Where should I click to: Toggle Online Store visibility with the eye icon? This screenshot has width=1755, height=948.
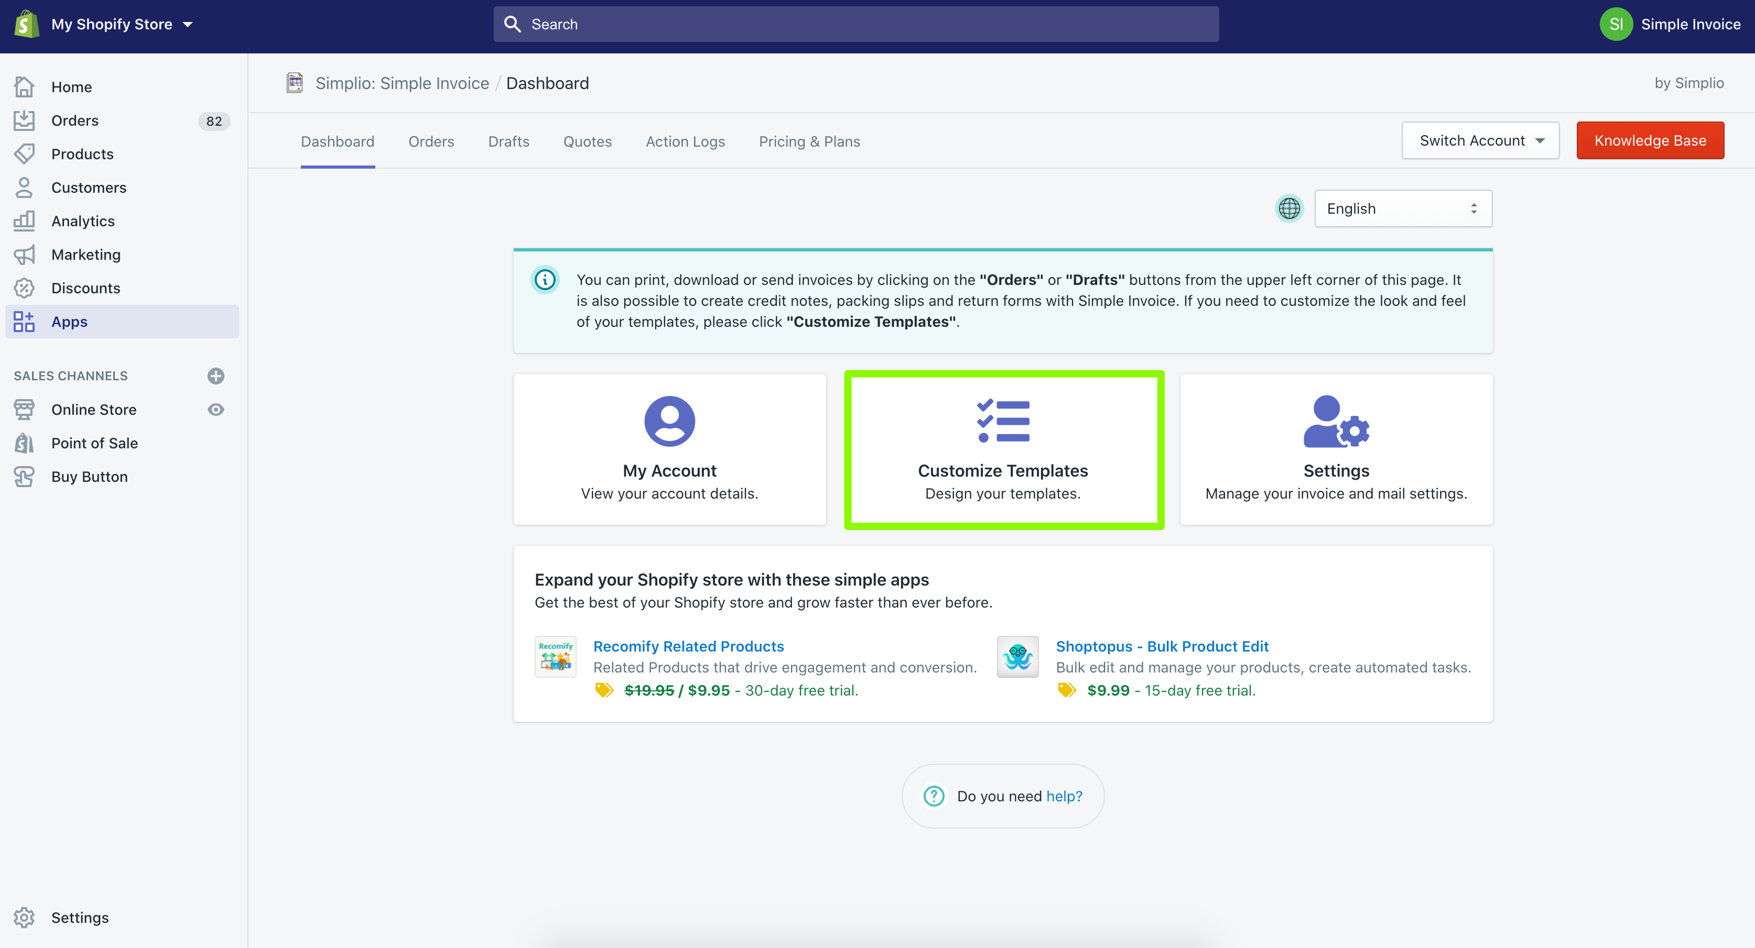215,409
